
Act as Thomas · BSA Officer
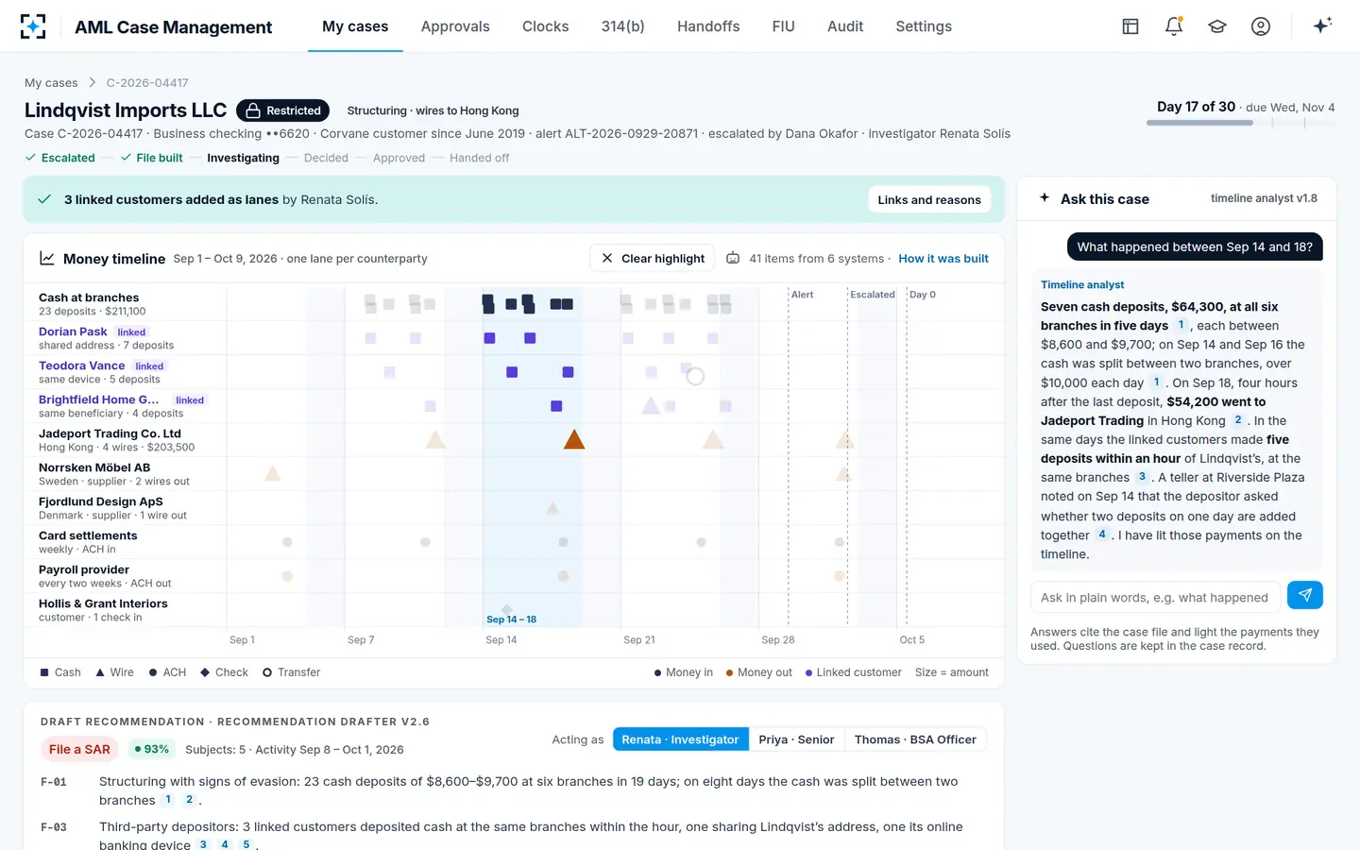click(x=915, y=739)
